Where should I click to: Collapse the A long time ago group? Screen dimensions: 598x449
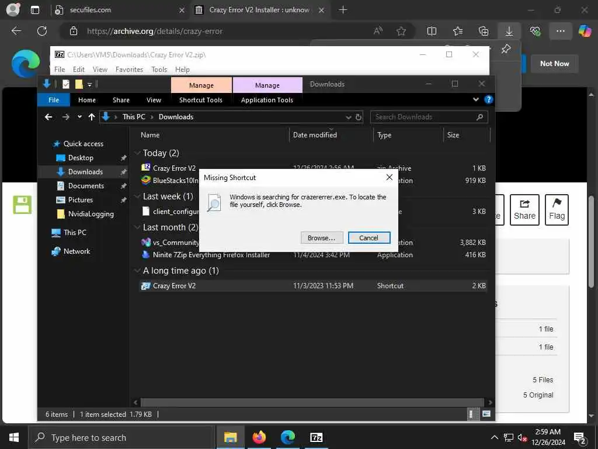click(137, 270)
